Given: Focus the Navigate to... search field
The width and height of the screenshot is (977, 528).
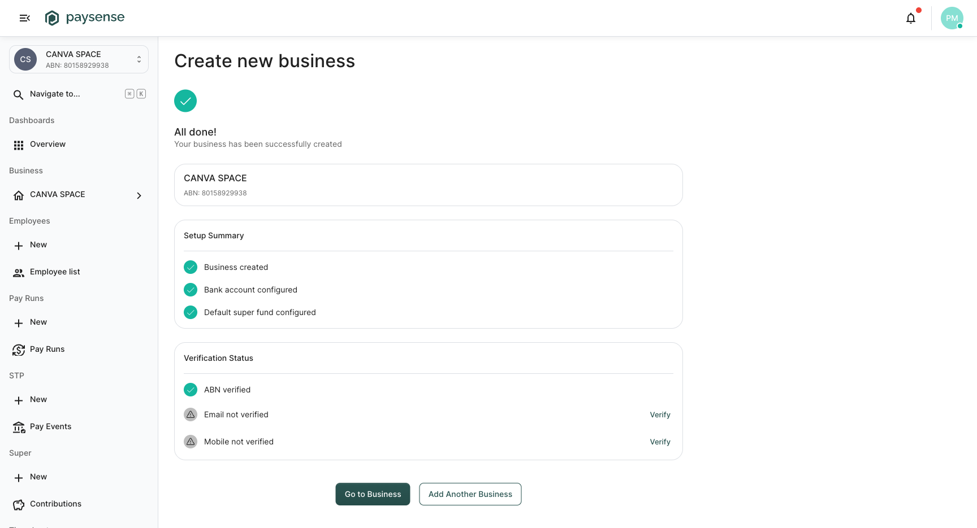Looking at the screenshot, I should (79, 94).
